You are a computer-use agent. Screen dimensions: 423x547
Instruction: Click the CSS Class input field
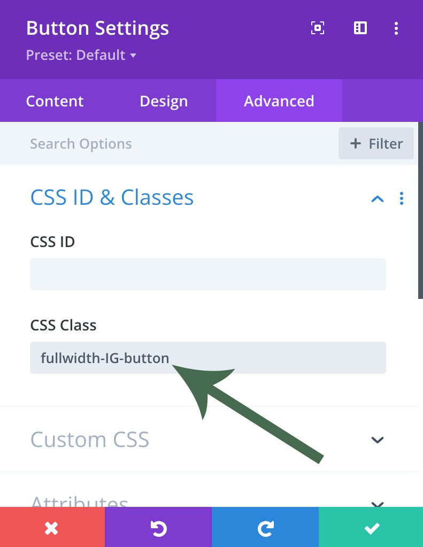pyautogui.click(x=207, y=358)
